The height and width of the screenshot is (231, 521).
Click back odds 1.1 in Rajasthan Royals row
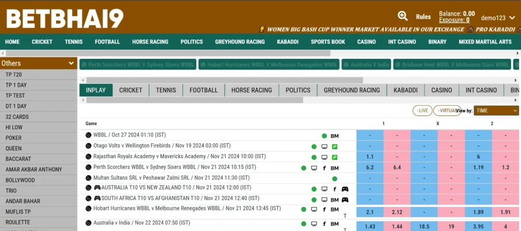coord(370,157)
